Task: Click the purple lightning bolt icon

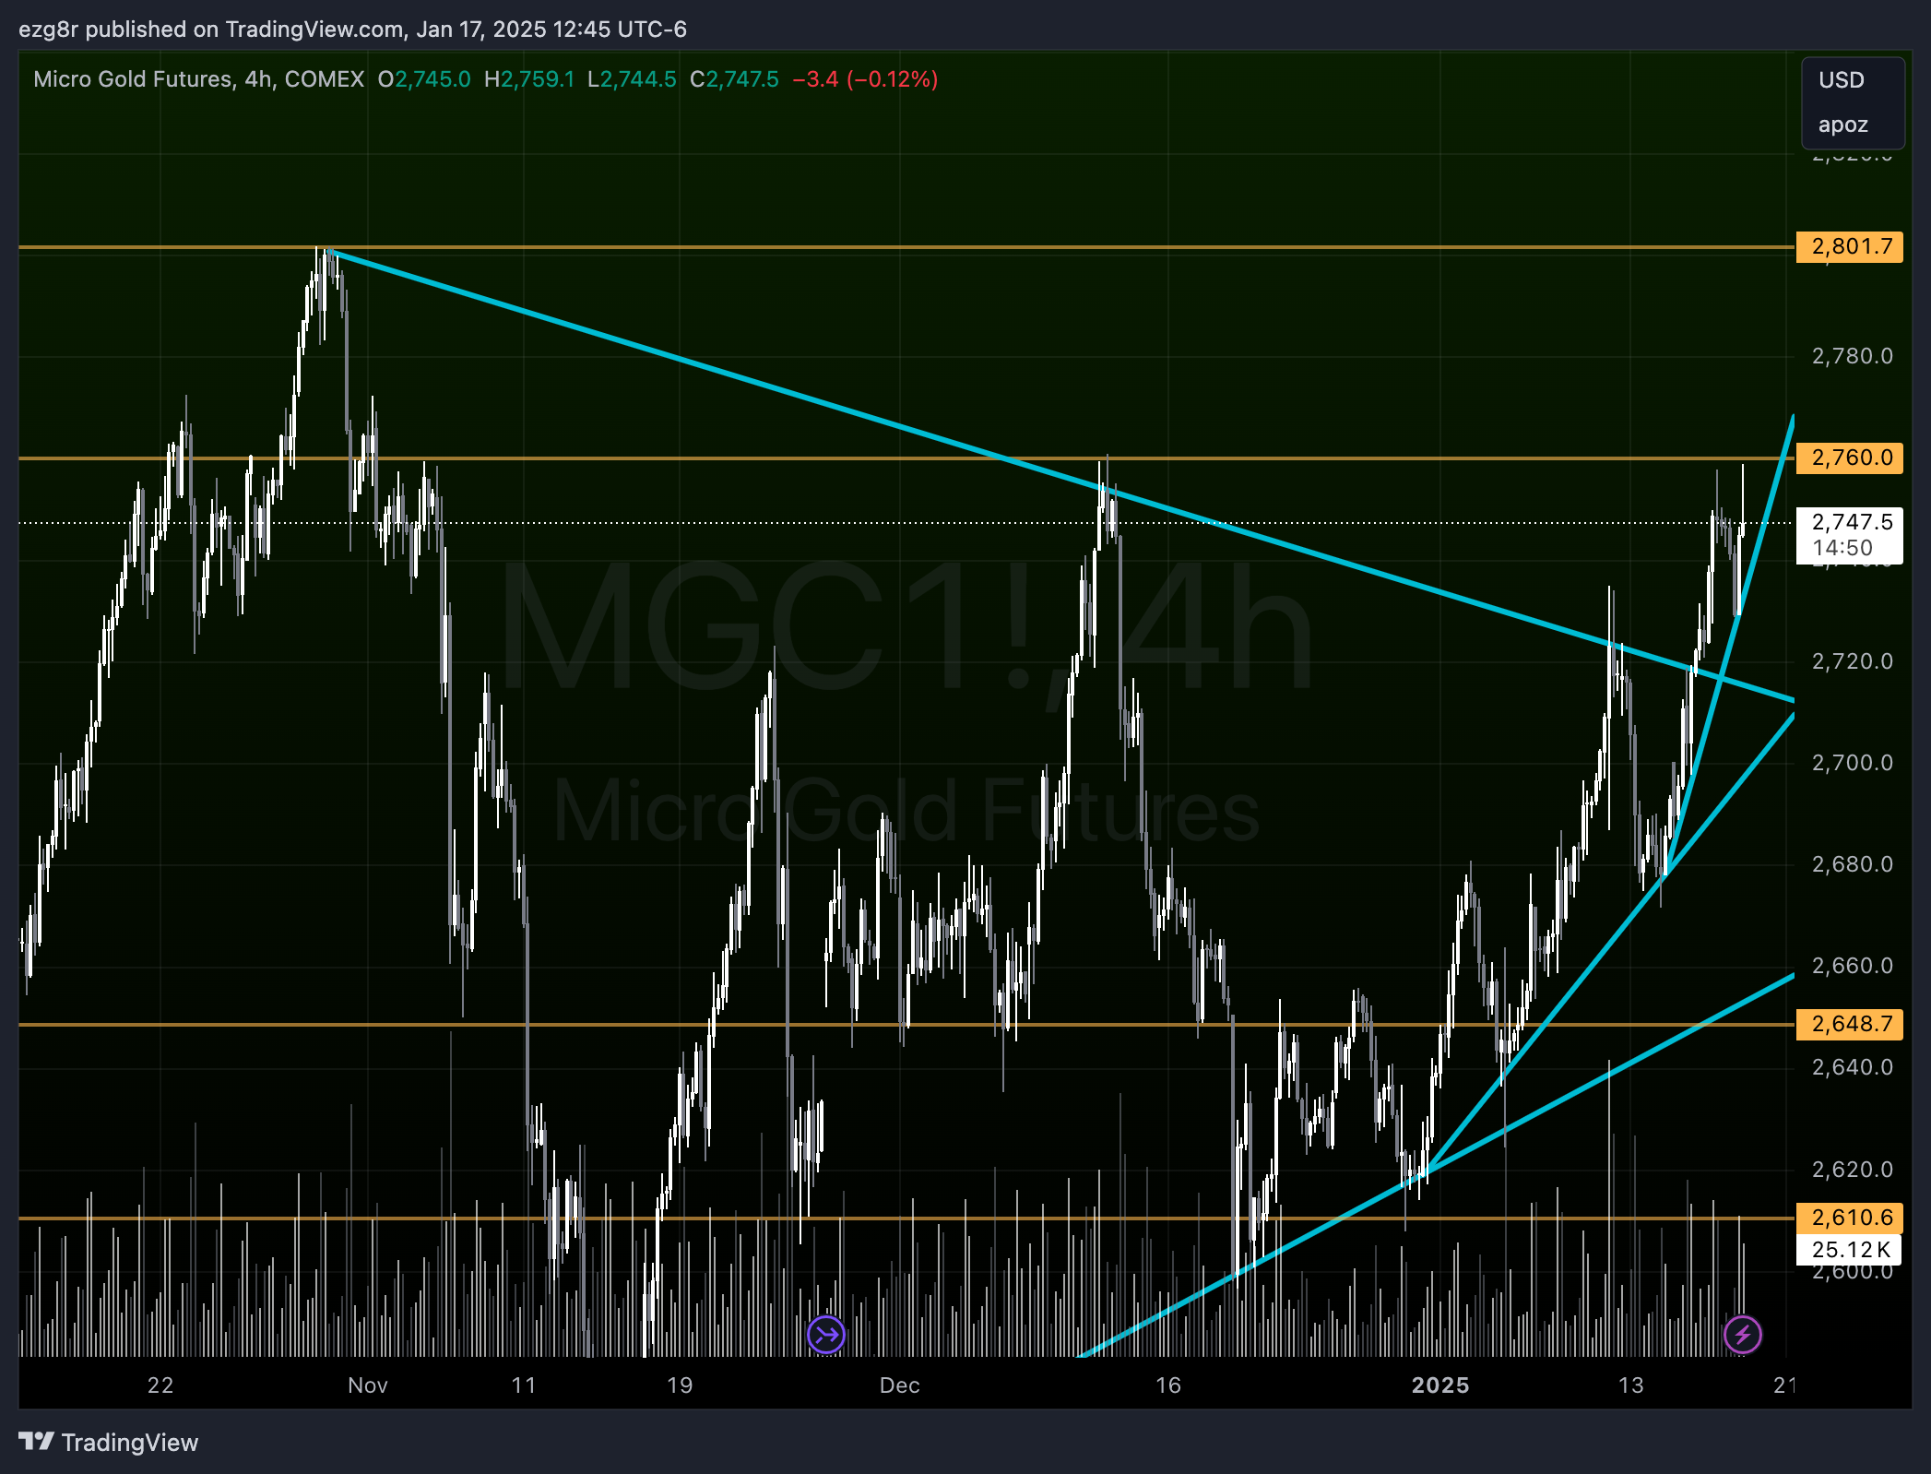Action: point(1742,1334)
